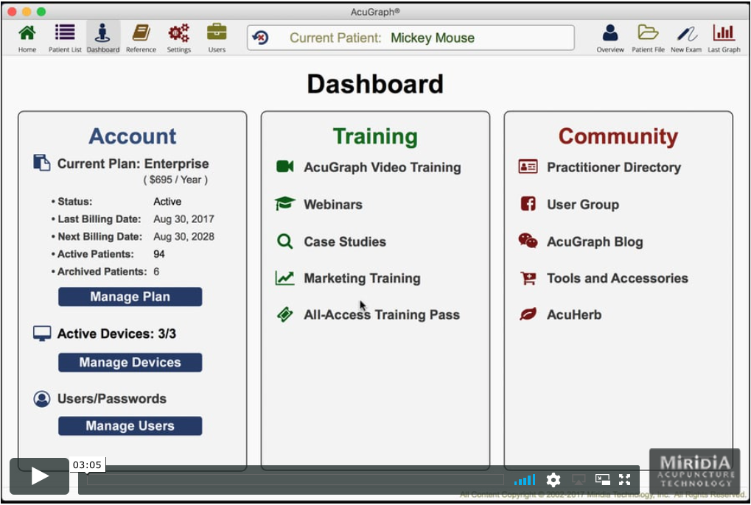The height and width of the screenshot is (505, 751).
Task: Open the Patient List
Action: point(65,38)
